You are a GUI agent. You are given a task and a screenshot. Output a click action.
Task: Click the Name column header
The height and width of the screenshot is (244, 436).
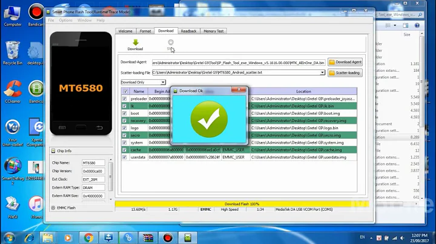click(139, 91)
